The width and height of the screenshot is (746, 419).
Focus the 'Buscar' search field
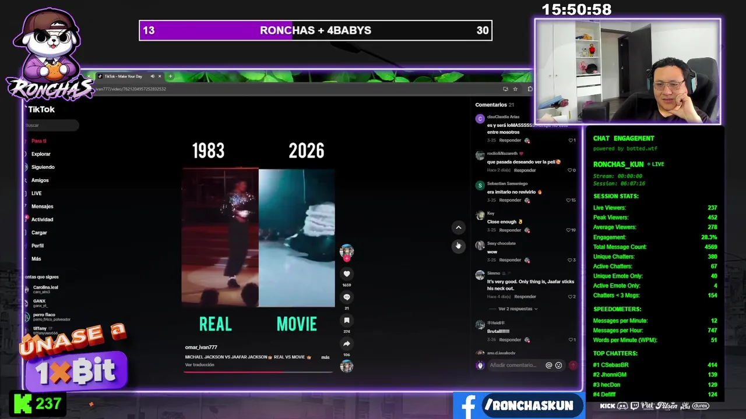point(51,125)
